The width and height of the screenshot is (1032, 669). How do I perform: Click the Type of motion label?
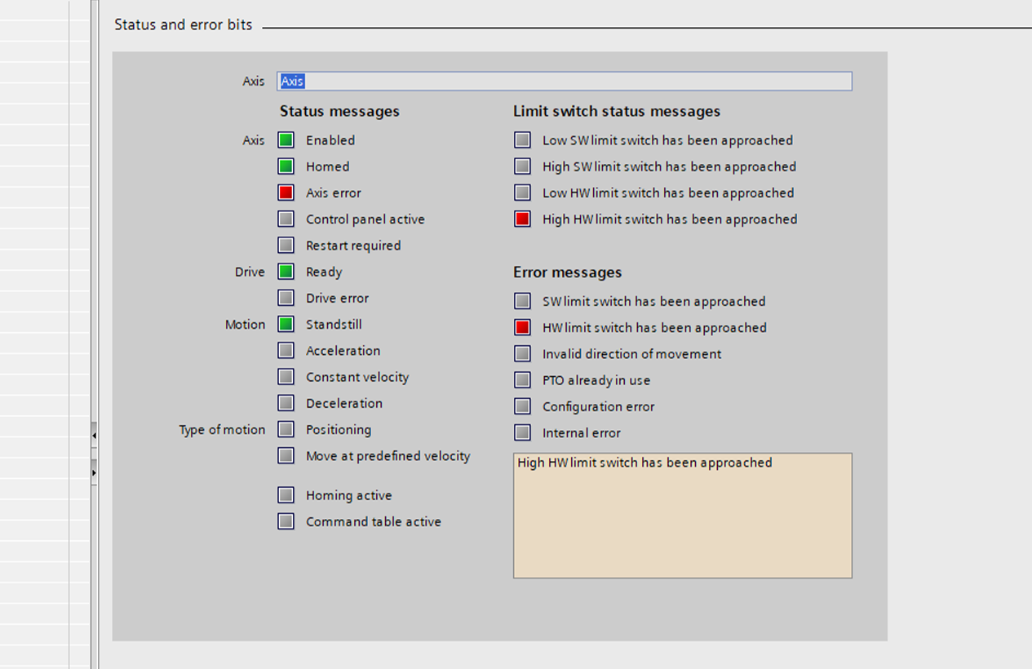(222, 430)
